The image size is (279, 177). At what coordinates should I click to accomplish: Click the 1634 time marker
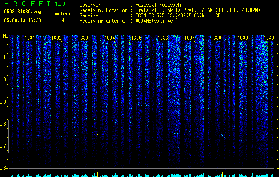[x=110, y=38]
